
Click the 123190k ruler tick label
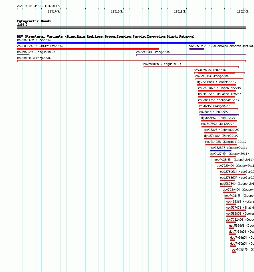point(180,12)
